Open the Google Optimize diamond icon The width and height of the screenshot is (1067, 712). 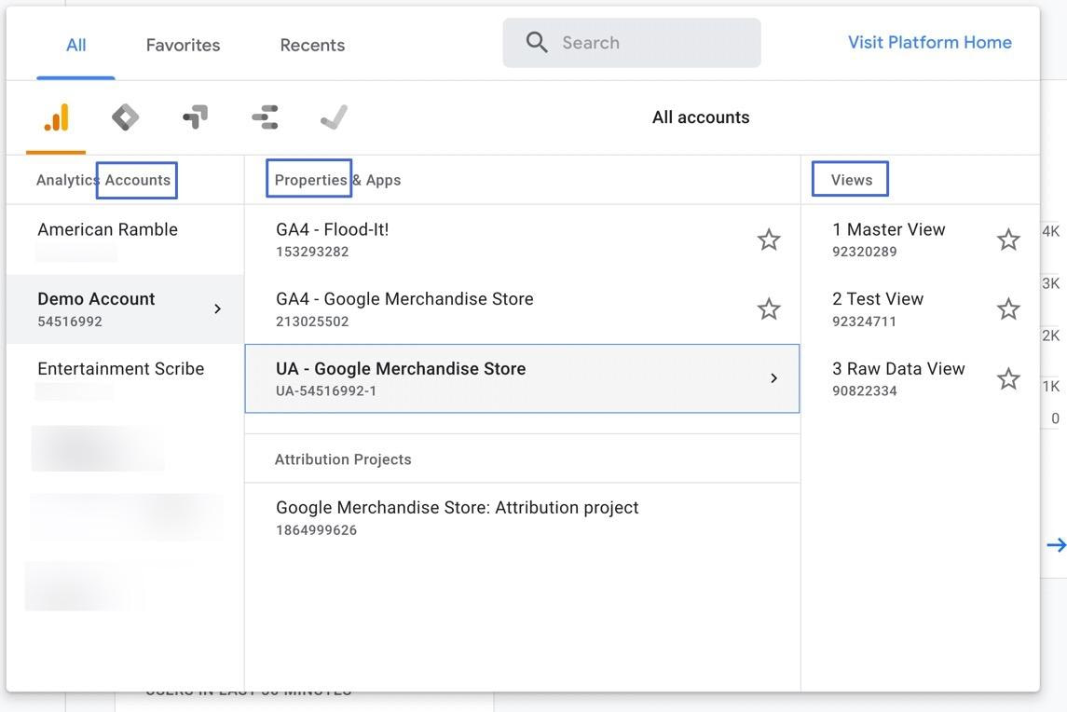(124, 116)
